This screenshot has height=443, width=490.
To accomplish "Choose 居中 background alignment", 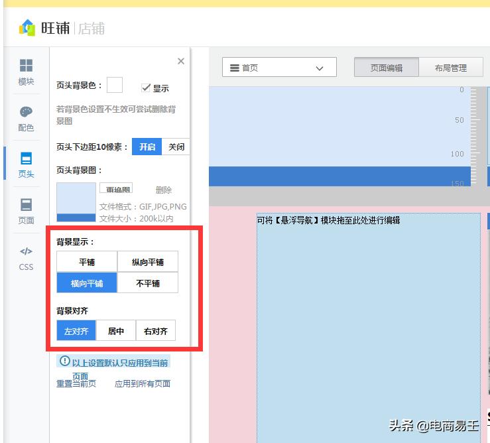I will pos(116,330).
